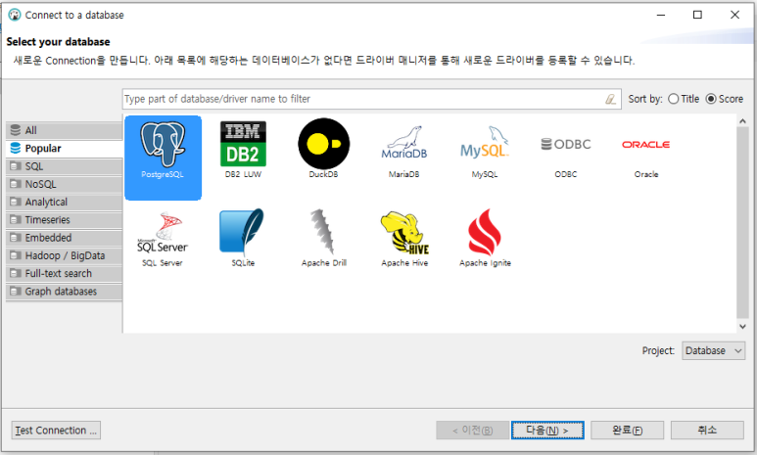The image size is (757, 455).
Task: Select the PostgreSQL database icon
Action: [163, 158]
